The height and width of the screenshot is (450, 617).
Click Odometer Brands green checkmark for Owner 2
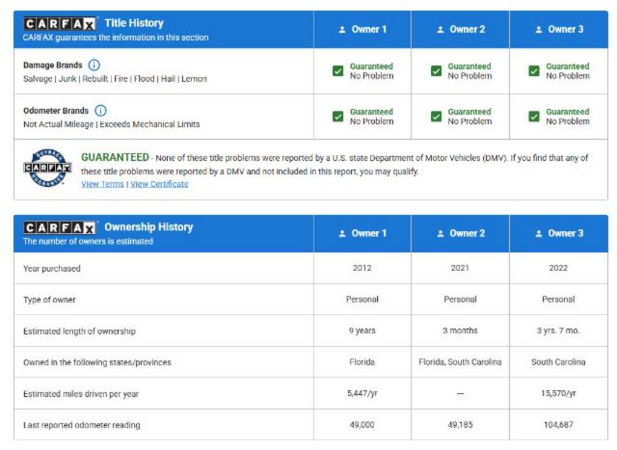point(436,116)
